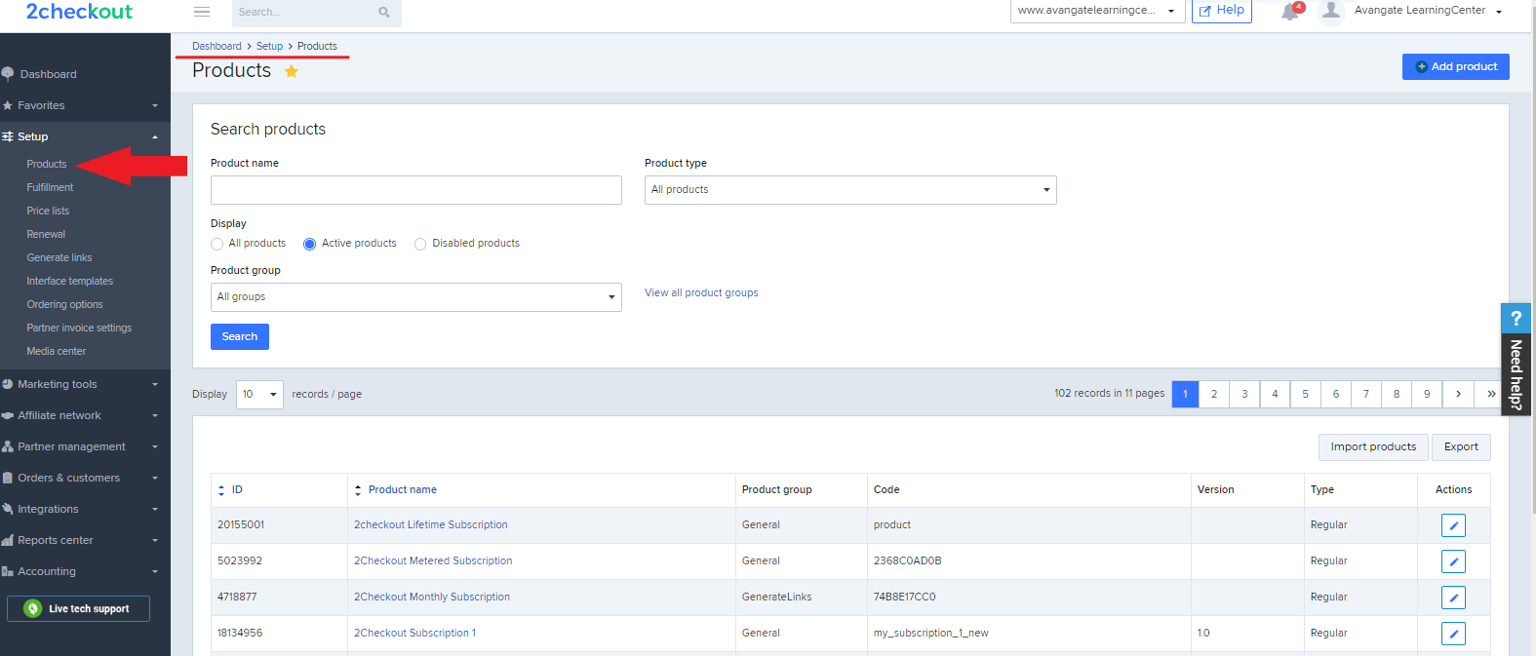Click the 2checkout logo

point(79,12)
